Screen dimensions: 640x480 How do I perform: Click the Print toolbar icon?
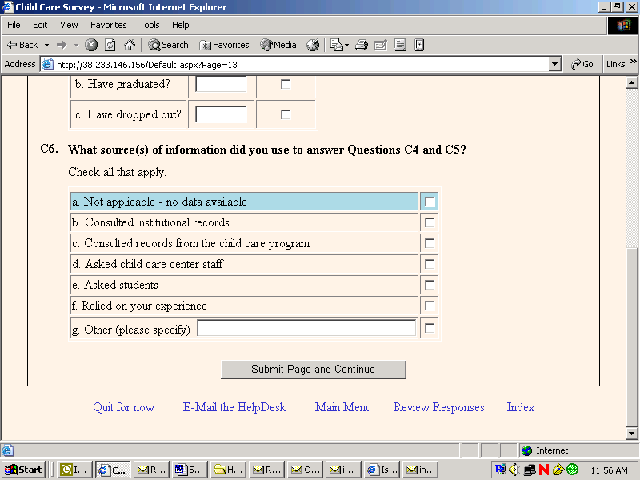362,45
